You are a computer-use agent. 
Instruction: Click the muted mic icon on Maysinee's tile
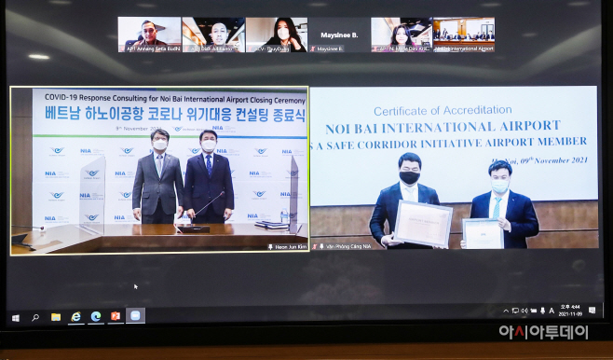[x=313, y=48]
